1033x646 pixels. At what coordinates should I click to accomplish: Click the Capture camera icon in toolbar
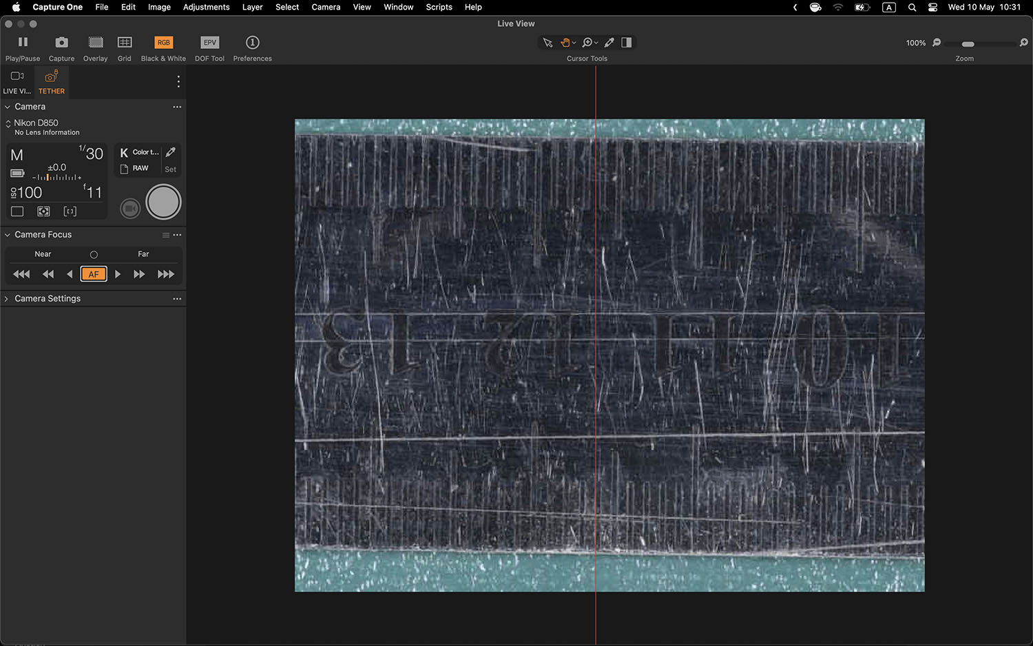coord(61,43)
